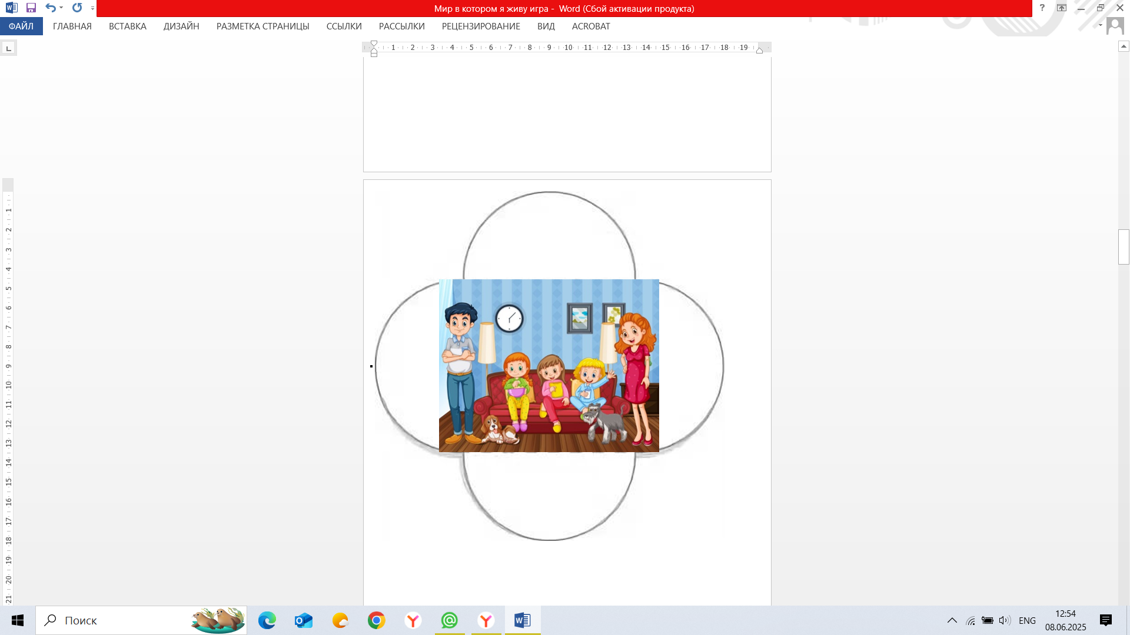1130x635 pixels.
Task: Expand Customize Quick Access Toolbar dropdown
Action: 92,8
